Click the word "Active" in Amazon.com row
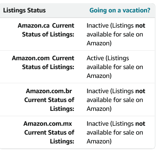Image resolution: width=161 pixels, height=153 pixels. pyautogui.click(x=95, y=58)
